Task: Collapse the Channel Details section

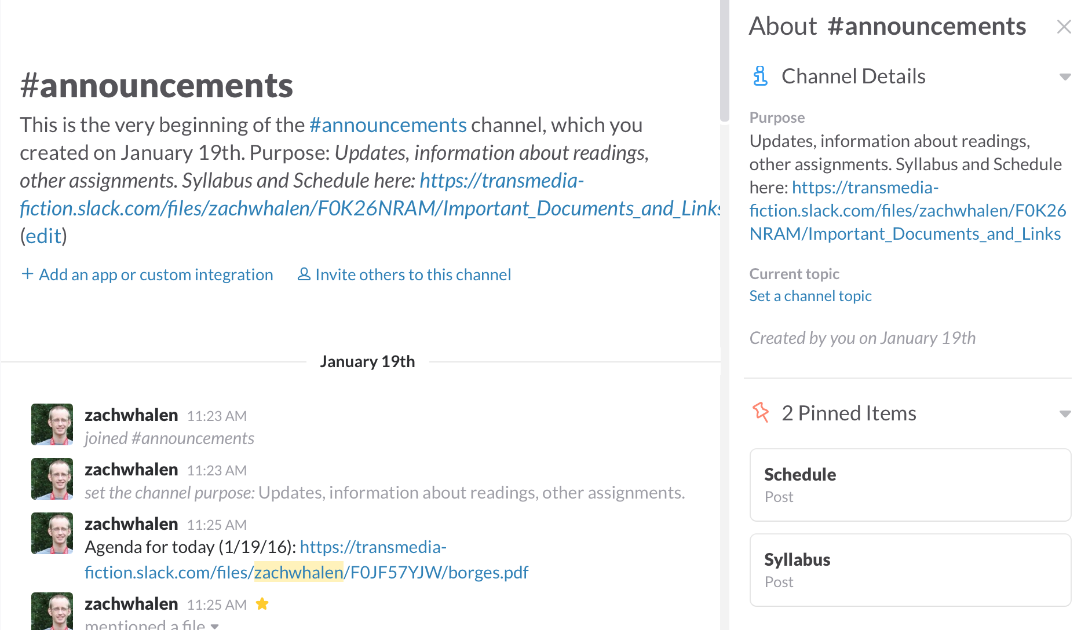Action: [x=1064, y=76]
